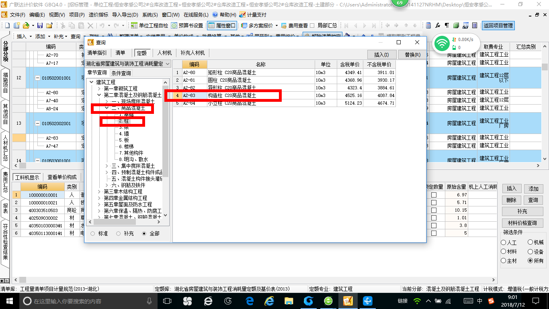Select the 材料 filter radio button
This screenshot has height=309, width=549.
pyautogui.click(x=504, y=252)
